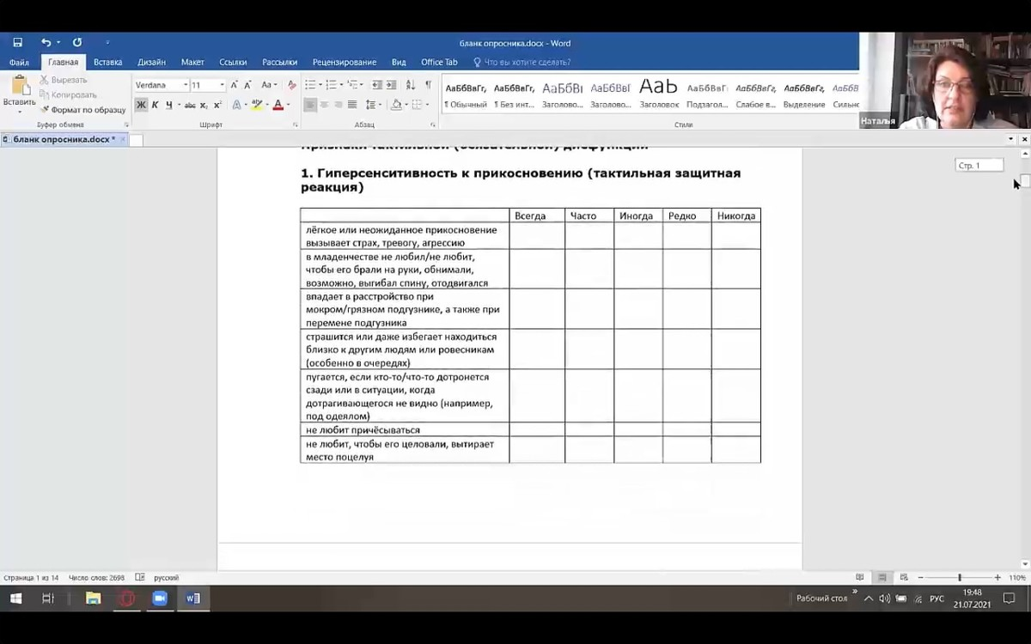The image size is (1031, 644).
Task: Apply the Обычный style
Action: point(466,94)
